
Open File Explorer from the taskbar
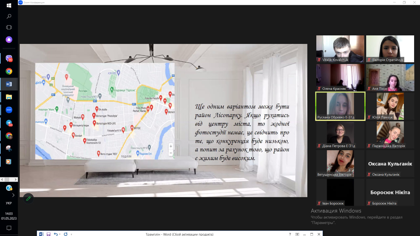(x=9, y=97)
